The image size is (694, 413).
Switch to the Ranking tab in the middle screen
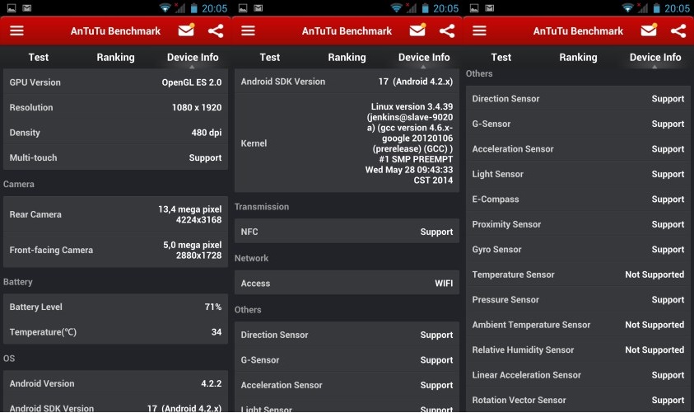pos(347,58)
